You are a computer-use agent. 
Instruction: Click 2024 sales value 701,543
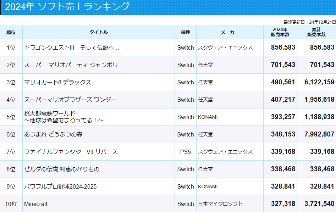coord(283,65)
